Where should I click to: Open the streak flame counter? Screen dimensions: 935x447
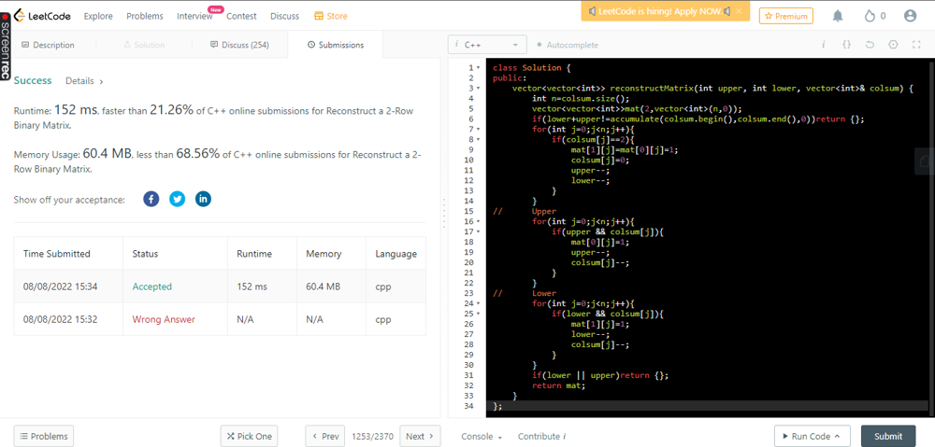click(875, 16)
